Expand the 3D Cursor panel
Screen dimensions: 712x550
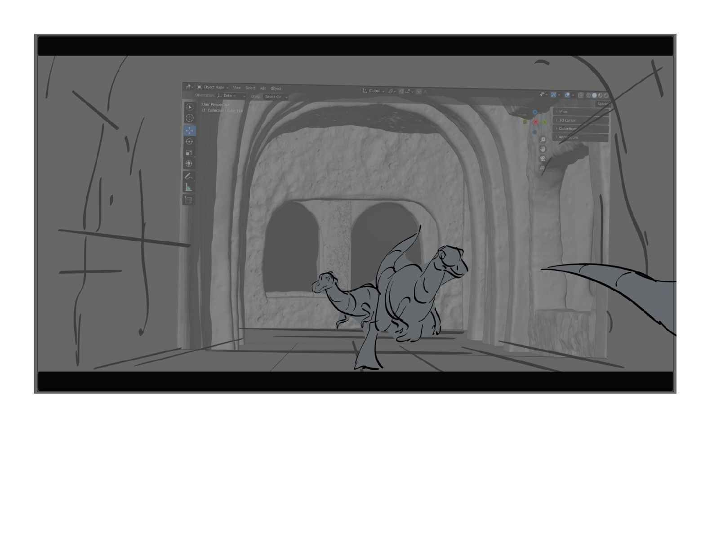click(581, 120)
